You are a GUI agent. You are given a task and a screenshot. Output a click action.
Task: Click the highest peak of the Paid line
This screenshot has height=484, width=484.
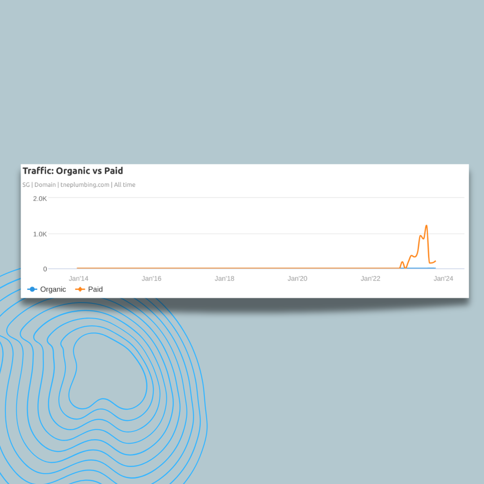426,225
